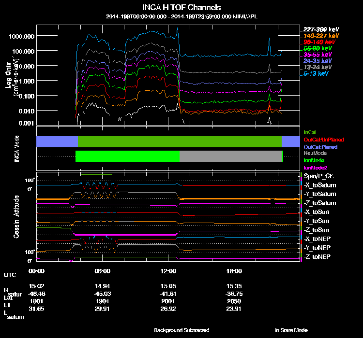Image resolution: width=363 pixels, height=338 pixels.
Task: Click the -Z_toSun attitude label
Action: [316, 230]
